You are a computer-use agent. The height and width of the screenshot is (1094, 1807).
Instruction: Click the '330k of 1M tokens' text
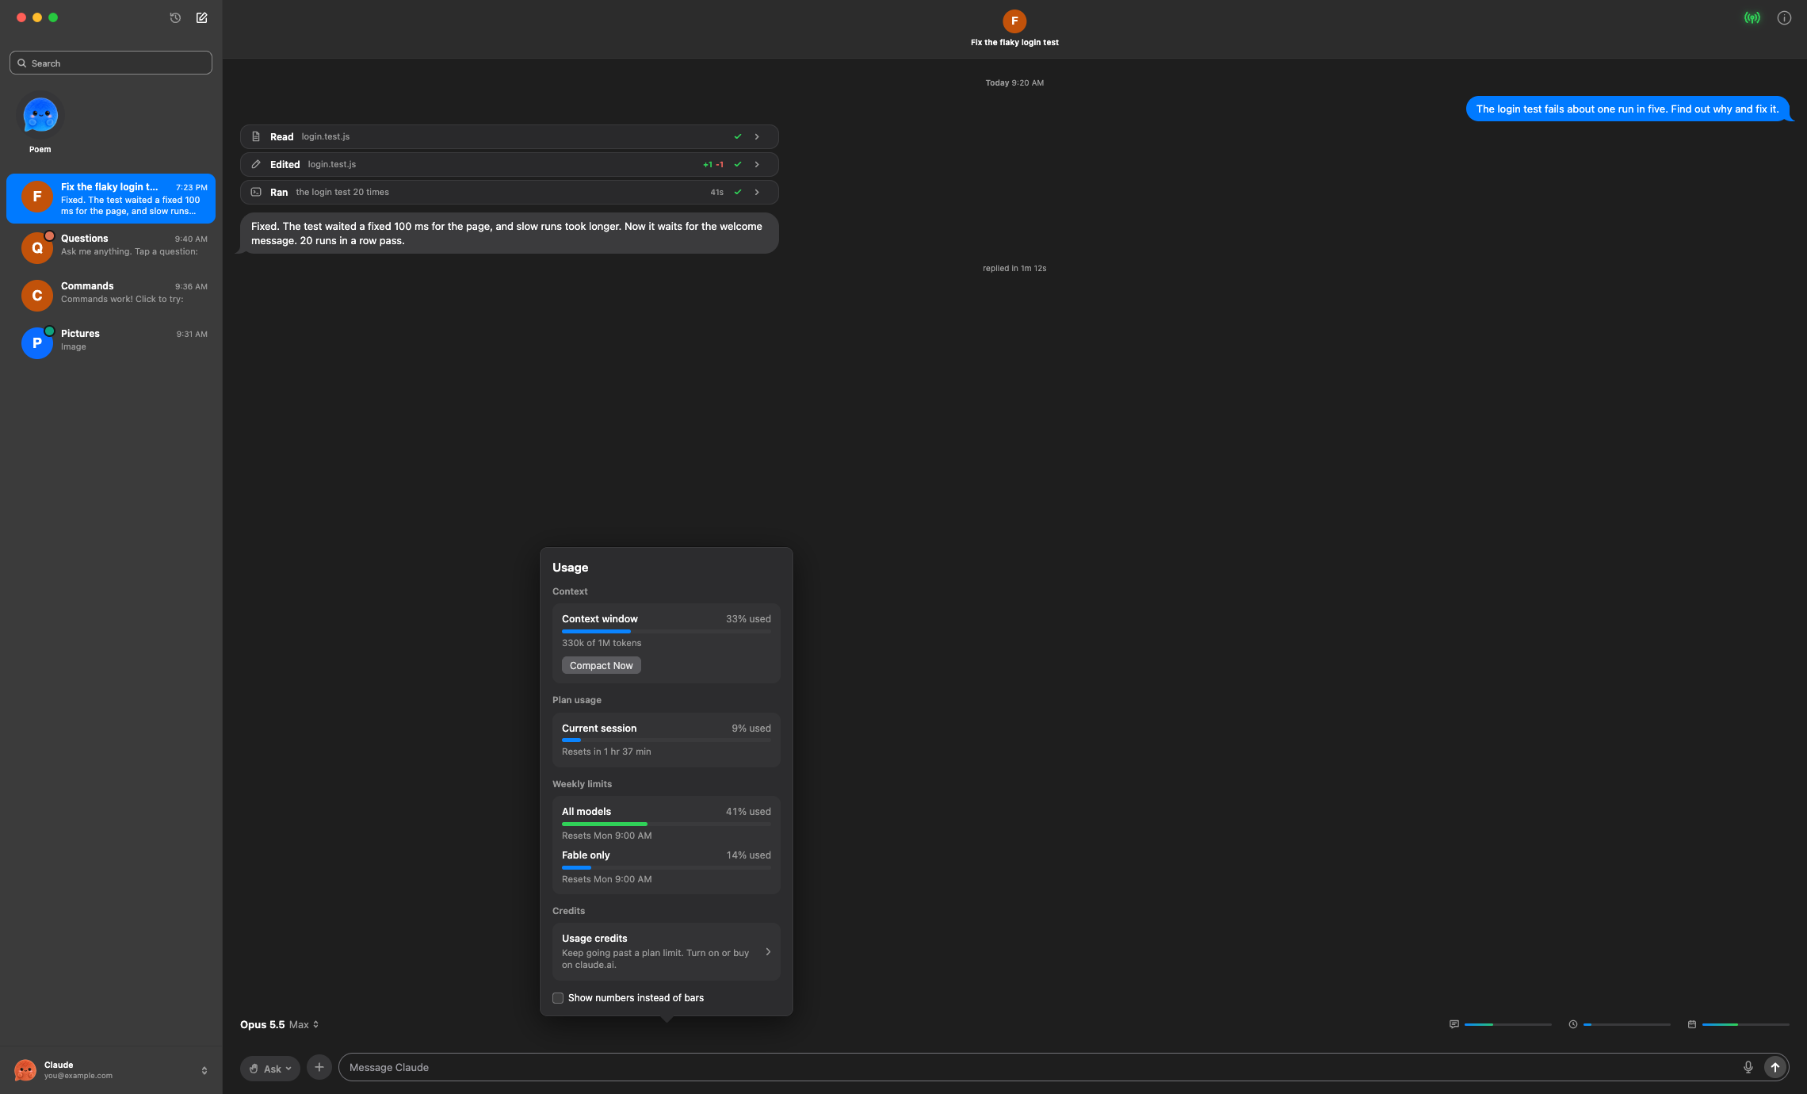pyautogui.click(x=602, y=643)
